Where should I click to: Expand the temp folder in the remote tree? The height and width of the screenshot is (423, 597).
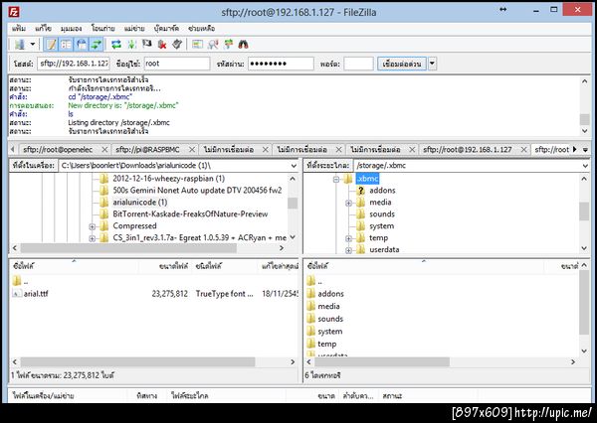click(x=348, y=238)
